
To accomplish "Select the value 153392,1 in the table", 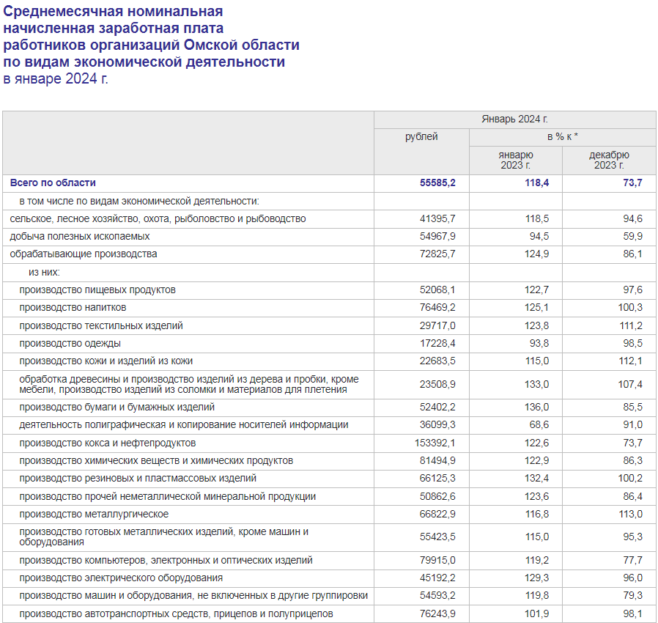I will pyautogui.click(x=435, y=443).
